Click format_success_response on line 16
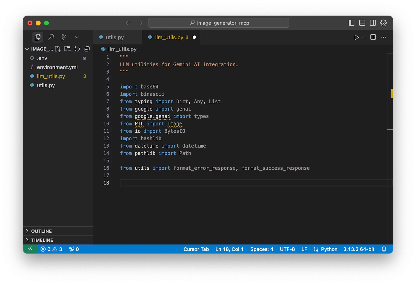 tap(276, 168)
